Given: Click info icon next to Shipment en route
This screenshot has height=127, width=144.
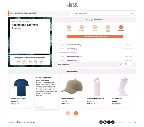Looking at the screenshot, I should 78,60.
